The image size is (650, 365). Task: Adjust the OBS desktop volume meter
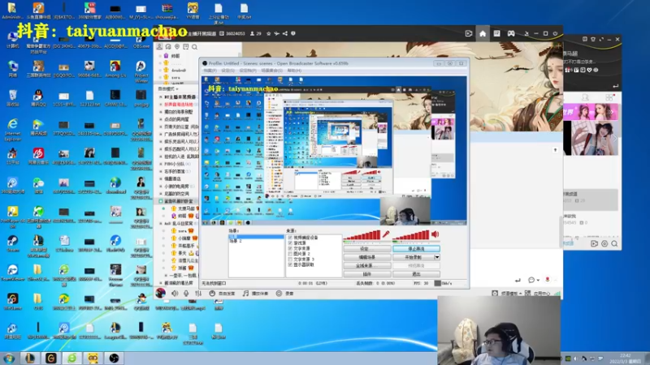(x=411, y=235)
